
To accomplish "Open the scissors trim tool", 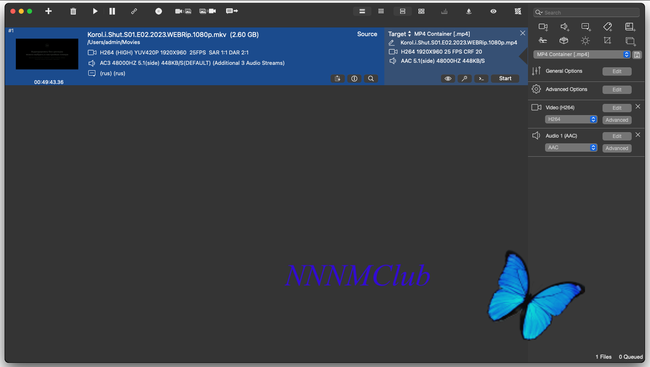I will point(543,41).
